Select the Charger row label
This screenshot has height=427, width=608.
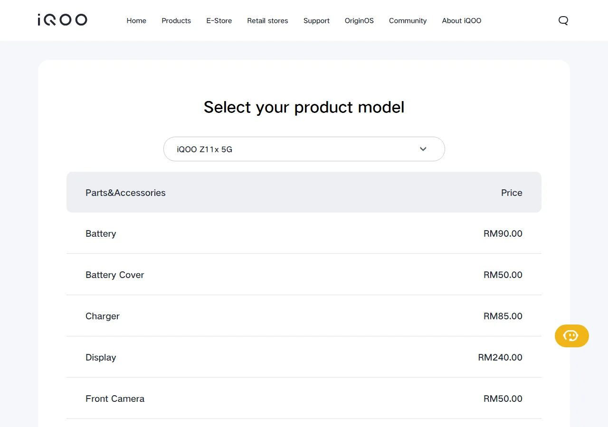click(x=103, y=316)
